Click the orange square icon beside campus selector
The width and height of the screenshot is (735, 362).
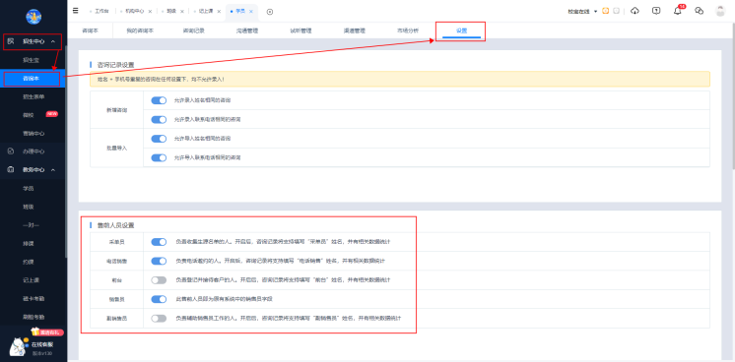click(x=605, y=11)
